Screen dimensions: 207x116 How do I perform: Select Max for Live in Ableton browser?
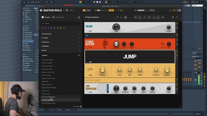[x=28, y=39]
